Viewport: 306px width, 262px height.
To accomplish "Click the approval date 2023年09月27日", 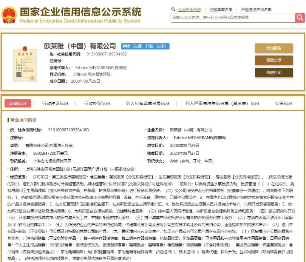I will point(185,153).
